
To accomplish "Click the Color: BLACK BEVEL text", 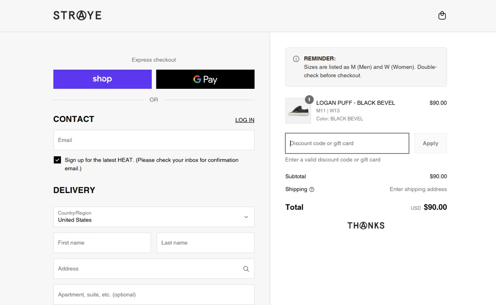I will (340, 119).
